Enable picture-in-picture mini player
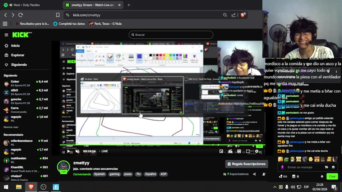 [221, 151]
